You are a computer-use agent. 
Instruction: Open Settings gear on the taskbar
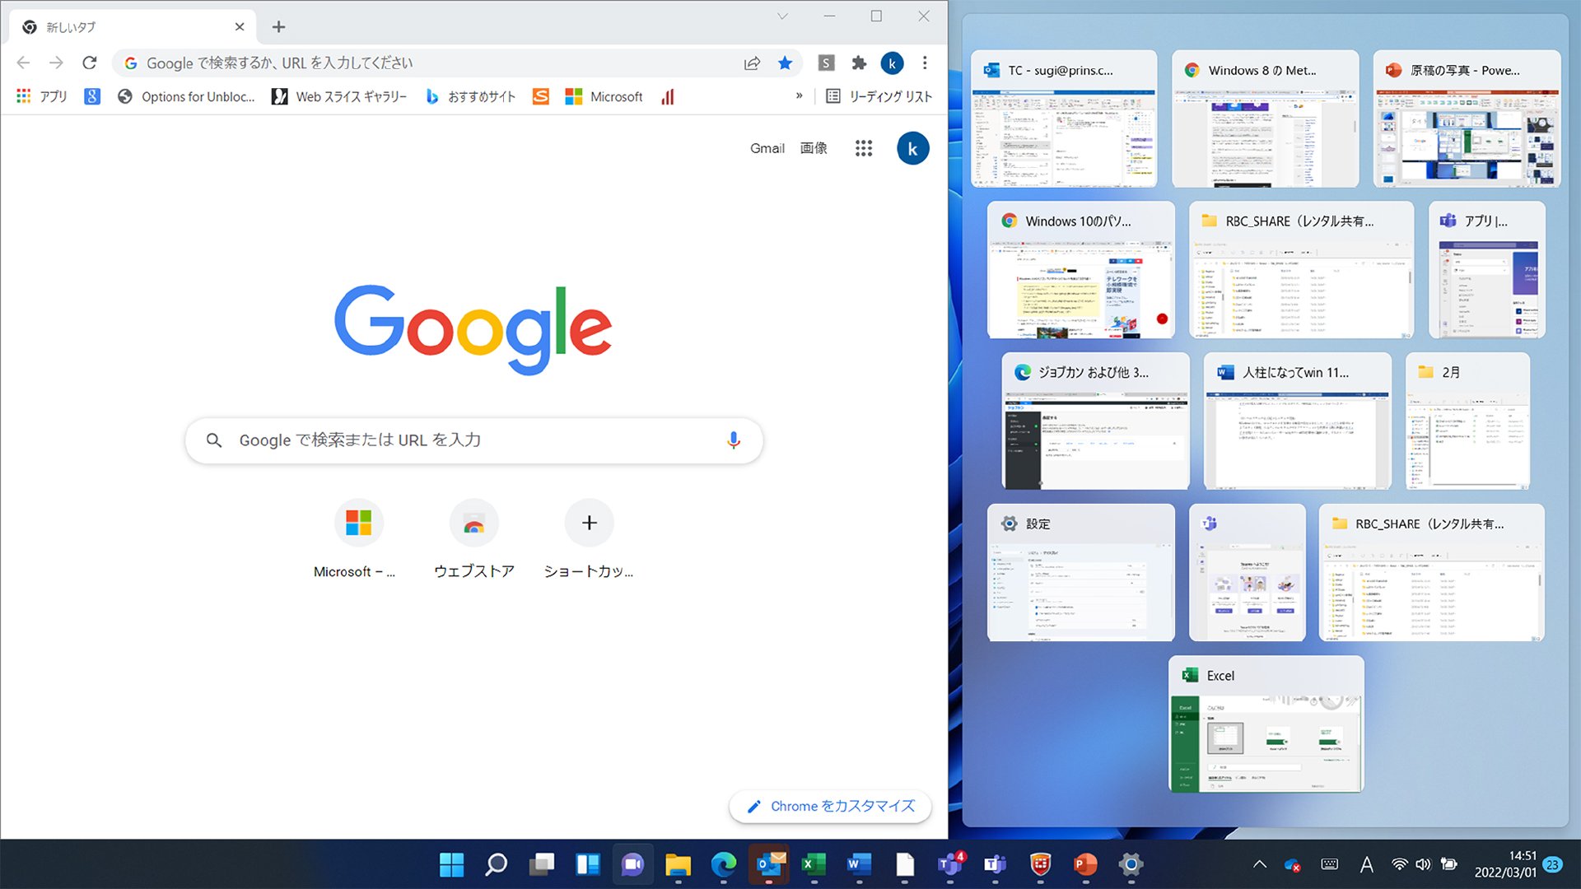[1131, 864]
